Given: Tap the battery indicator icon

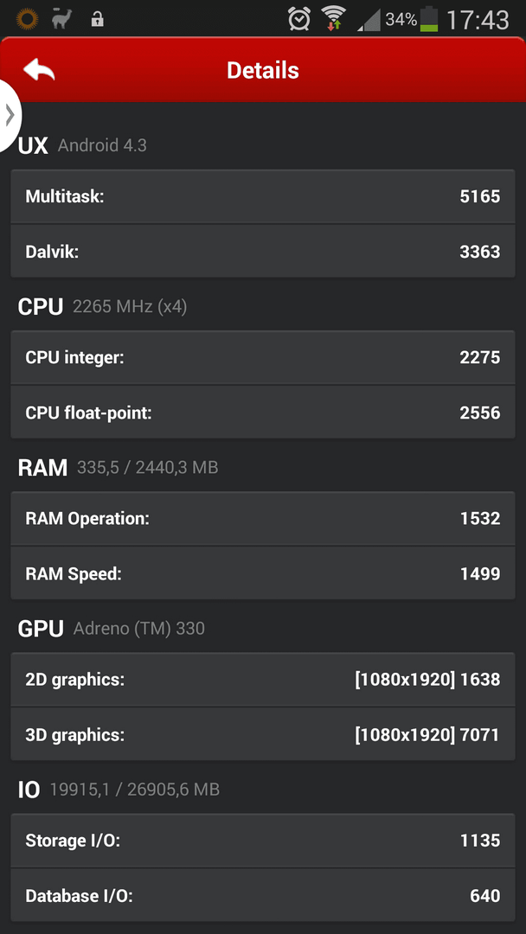Looking at the screenshot, I should click(429, 19).
